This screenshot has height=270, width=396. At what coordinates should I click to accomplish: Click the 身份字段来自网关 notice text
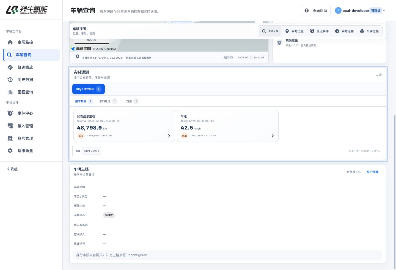112,255
